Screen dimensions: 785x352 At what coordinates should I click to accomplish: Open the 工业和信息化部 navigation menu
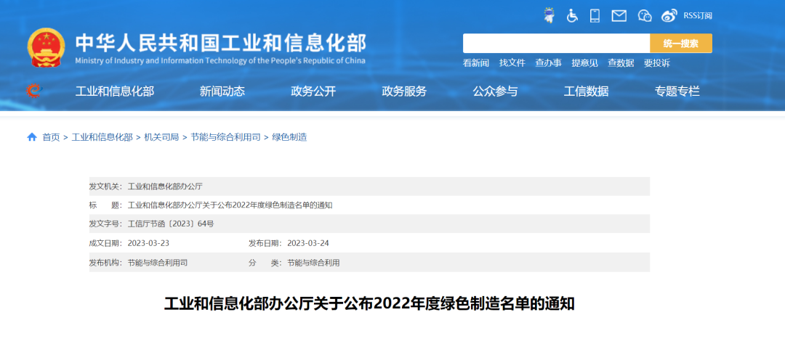(115, 91)
